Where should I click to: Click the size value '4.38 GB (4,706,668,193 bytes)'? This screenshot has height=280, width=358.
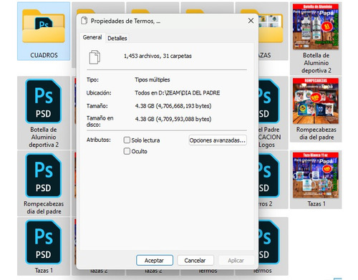pos(173,106)
